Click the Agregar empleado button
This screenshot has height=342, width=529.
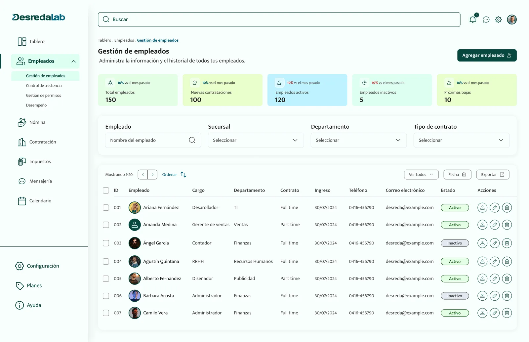pos(487,56)
